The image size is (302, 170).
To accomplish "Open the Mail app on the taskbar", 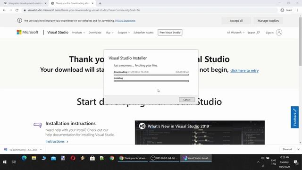I will pos(53,158).
